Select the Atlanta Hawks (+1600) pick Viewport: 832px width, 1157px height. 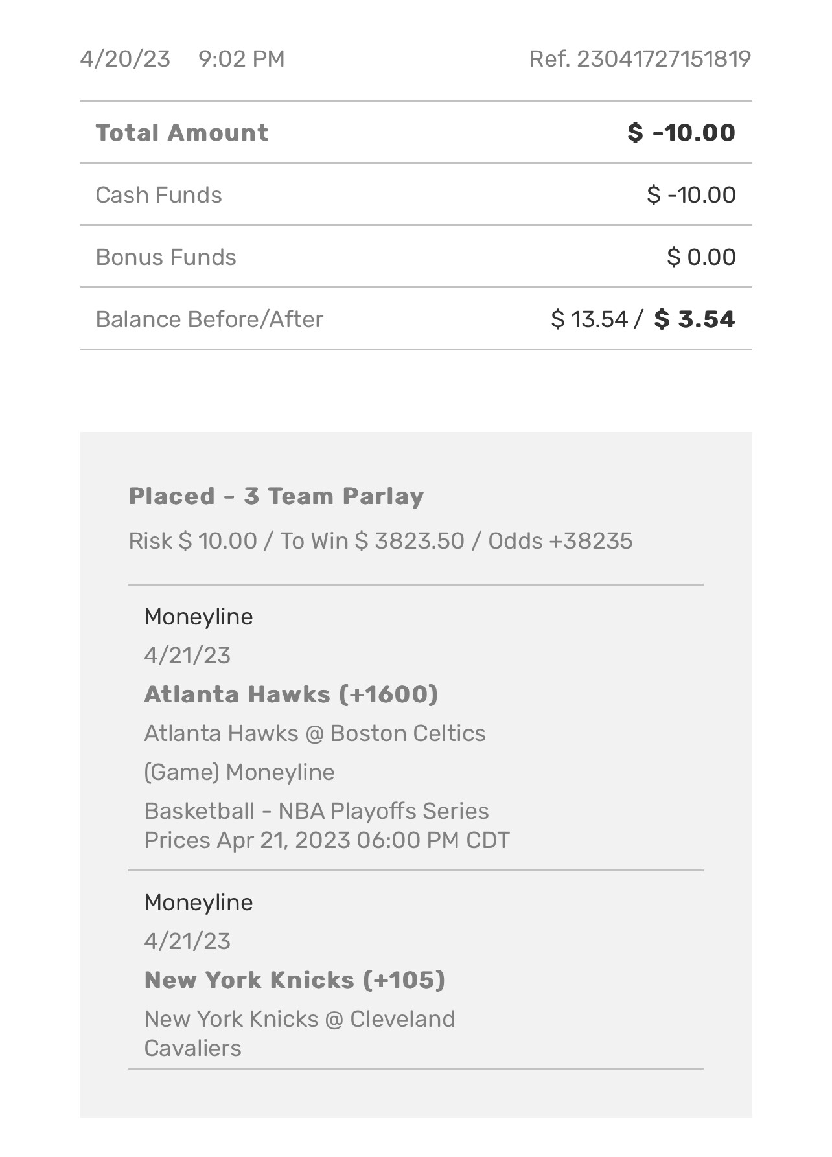click(291, 694)
